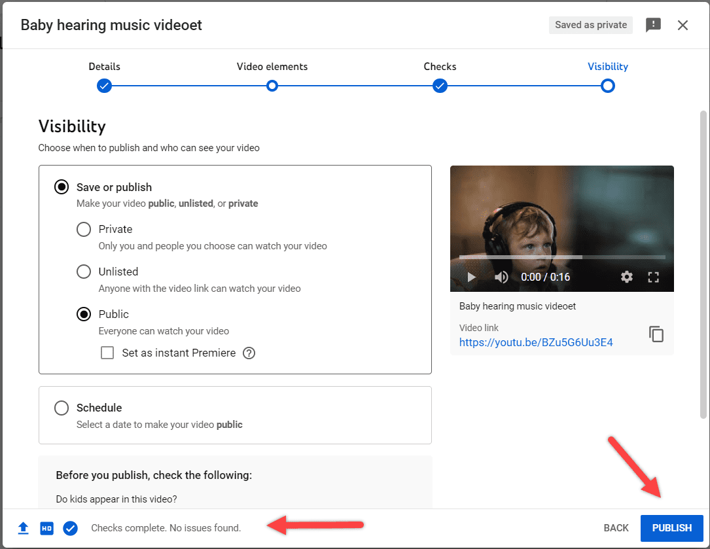Open the youtu.be video link
Image resolution: width=710 pixels, height=549 pixels.
[536, 342]
